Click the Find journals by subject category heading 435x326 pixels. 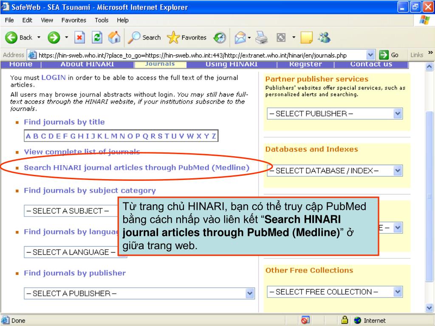90,191
